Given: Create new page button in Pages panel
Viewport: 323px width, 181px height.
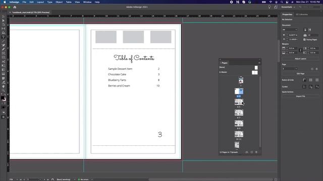Looking at the screenshot, I should pyautogui.click(x=251, y=152).
